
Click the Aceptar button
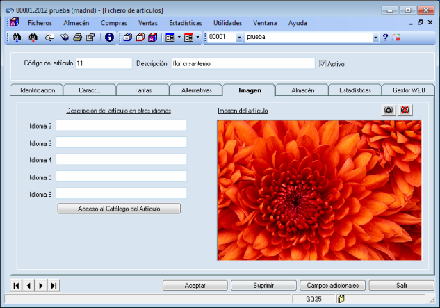click(x=195, y=286)
